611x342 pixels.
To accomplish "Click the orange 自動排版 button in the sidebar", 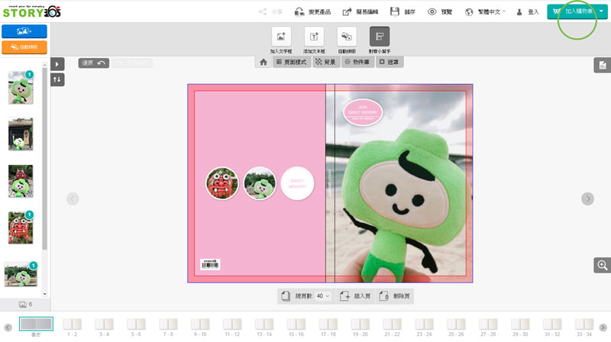I will pyautogui.click(x=24, y=47).
